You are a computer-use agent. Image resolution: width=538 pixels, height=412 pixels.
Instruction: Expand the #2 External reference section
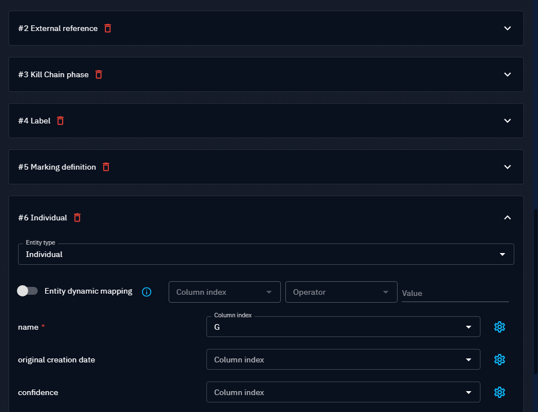507,28
